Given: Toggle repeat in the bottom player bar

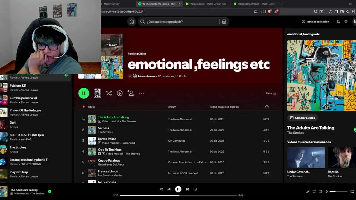Looking at the screenshot, I should [195, 189].
